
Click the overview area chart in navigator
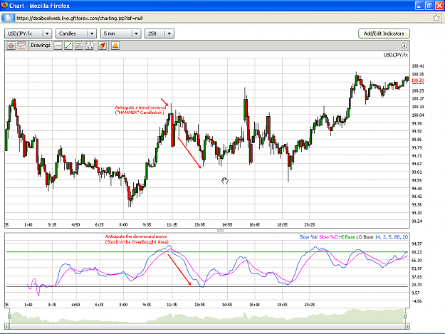(x=207, y=317)
